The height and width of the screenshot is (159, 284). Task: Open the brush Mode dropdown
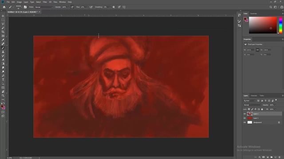point(44,7)
